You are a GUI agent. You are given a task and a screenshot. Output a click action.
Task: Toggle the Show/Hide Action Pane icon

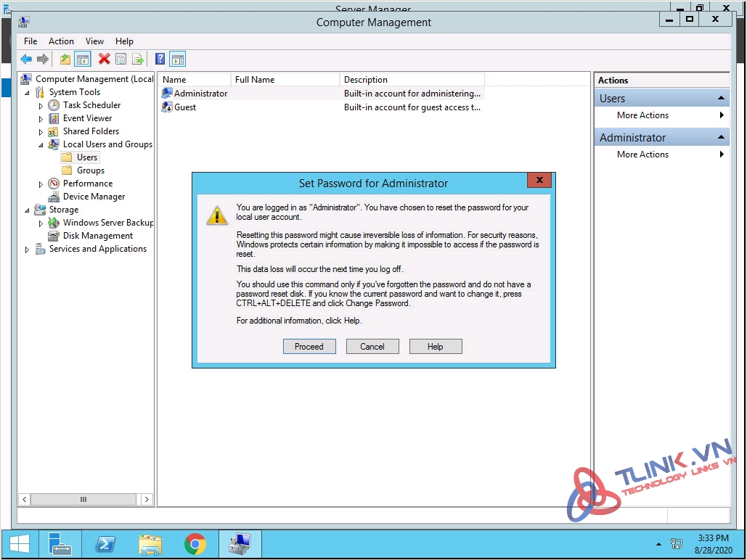point(178,59)
